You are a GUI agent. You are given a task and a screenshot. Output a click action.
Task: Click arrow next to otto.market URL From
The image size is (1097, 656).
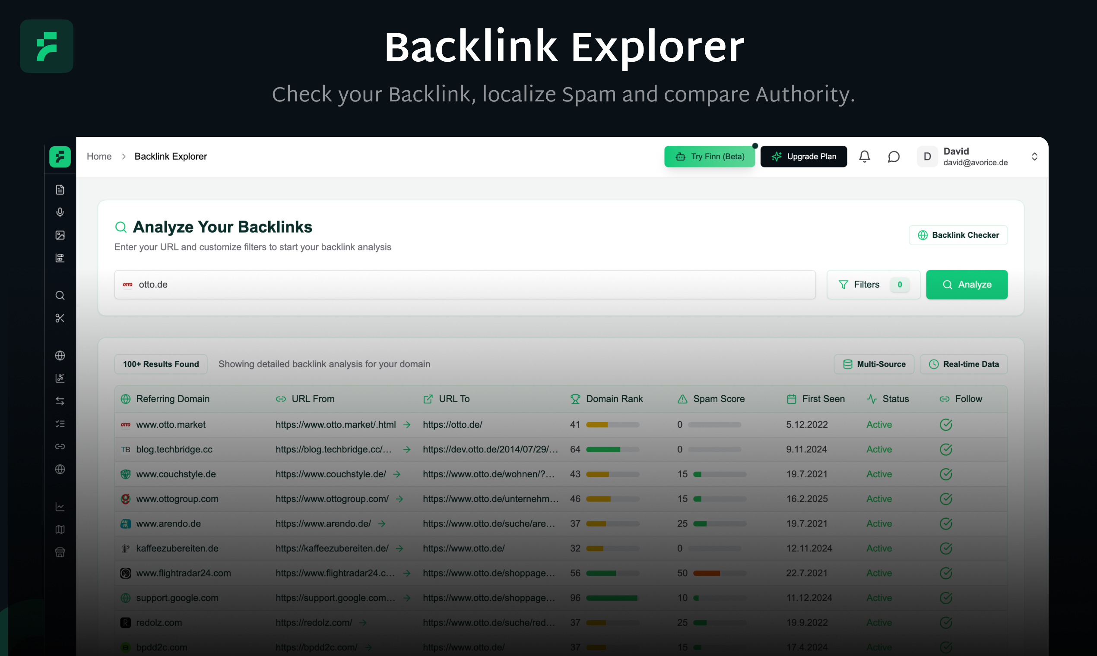(406, 425)
